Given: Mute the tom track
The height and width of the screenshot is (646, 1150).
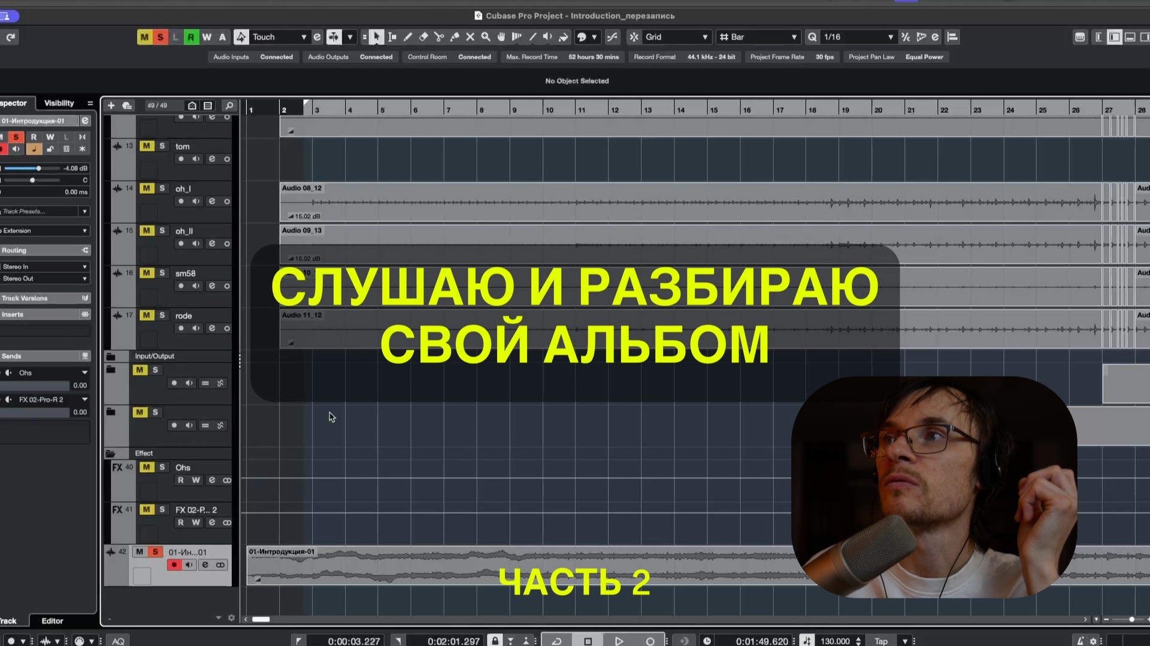Looking at the screenshot, I should point(147,146).
